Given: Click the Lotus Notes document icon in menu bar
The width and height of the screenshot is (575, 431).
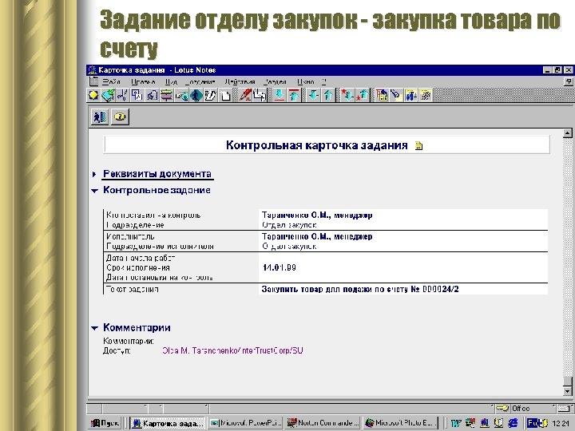Looking at the screenshot, I should [x=94, y=81].
